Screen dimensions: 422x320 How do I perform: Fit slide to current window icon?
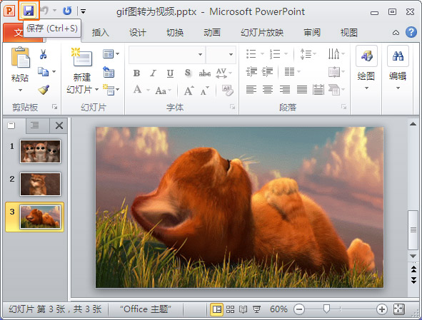pos(399,309)
